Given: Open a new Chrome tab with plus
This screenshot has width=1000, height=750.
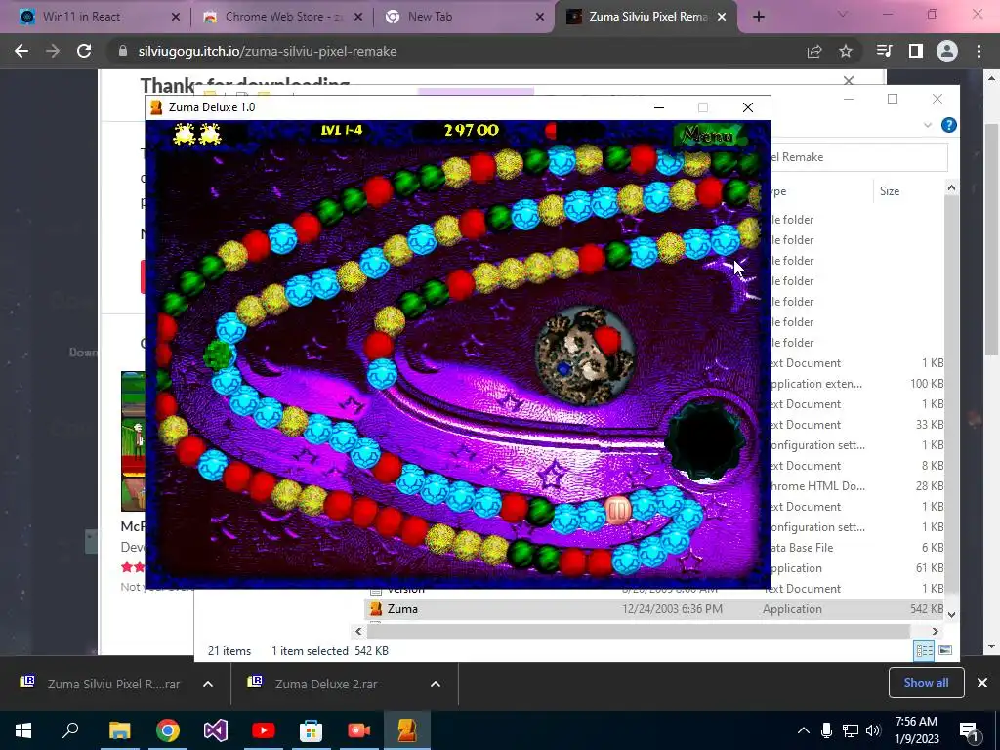Looking at the screenshot, I should tap(758, 17).
